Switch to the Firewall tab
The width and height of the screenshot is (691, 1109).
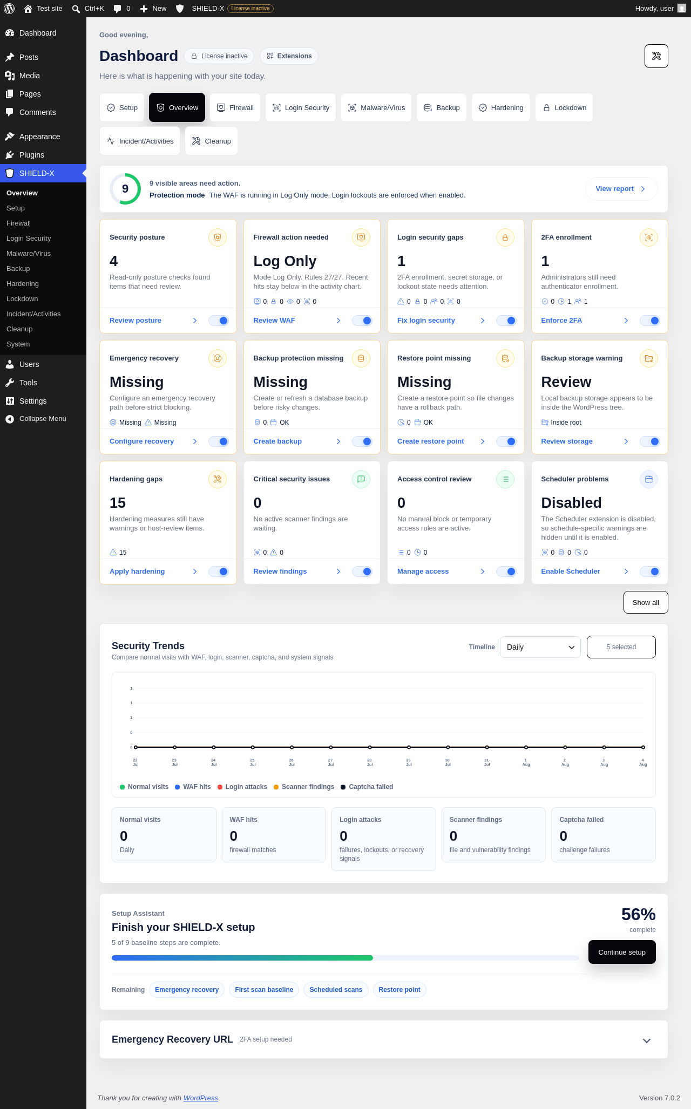click(235, 107)
